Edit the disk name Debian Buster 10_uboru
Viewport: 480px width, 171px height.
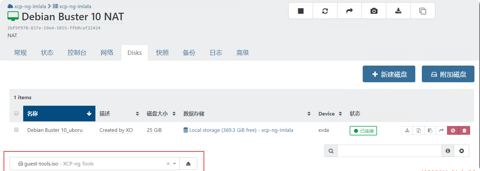coord(55,130)
